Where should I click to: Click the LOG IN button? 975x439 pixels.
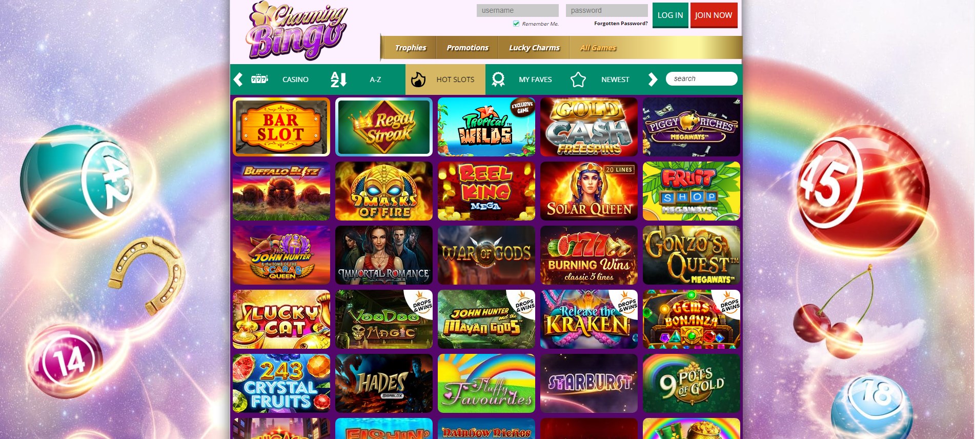pos(671,15)
